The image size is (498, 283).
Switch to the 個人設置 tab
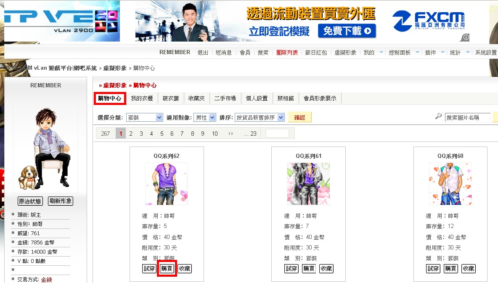257,98
